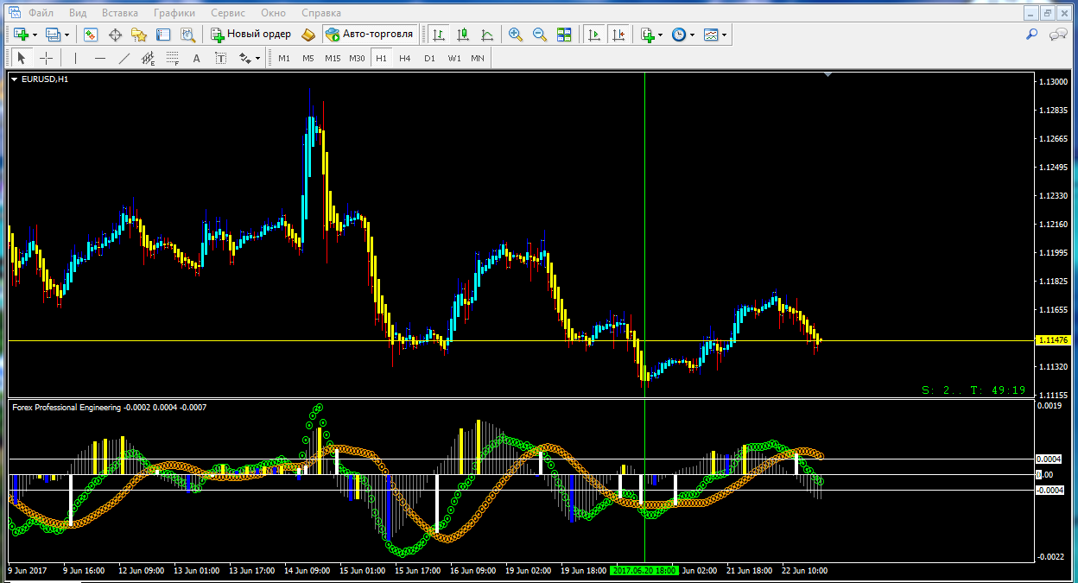The width and height of the screenshot is (1078, 583).
Task: Tile chart windows icon
Action: [x=564, y=35]
